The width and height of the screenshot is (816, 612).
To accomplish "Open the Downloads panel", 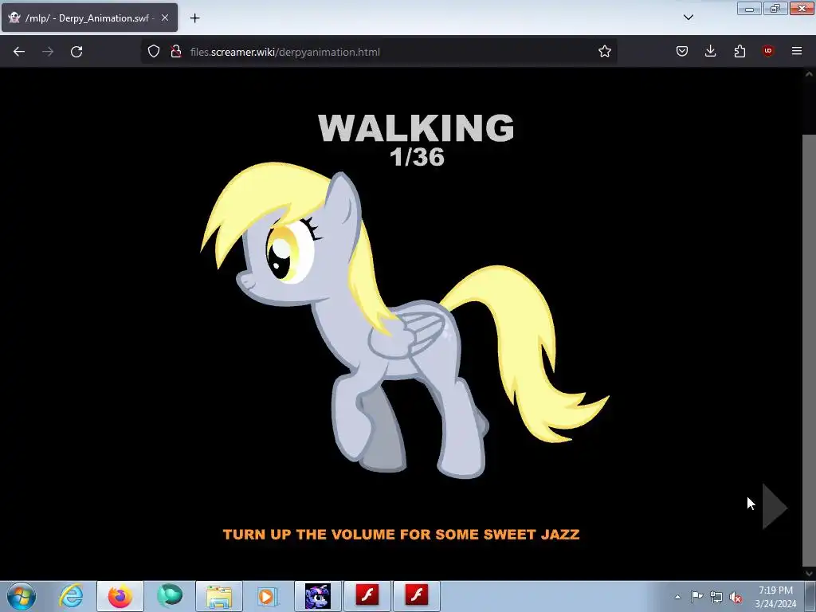I will click(710, 51).
